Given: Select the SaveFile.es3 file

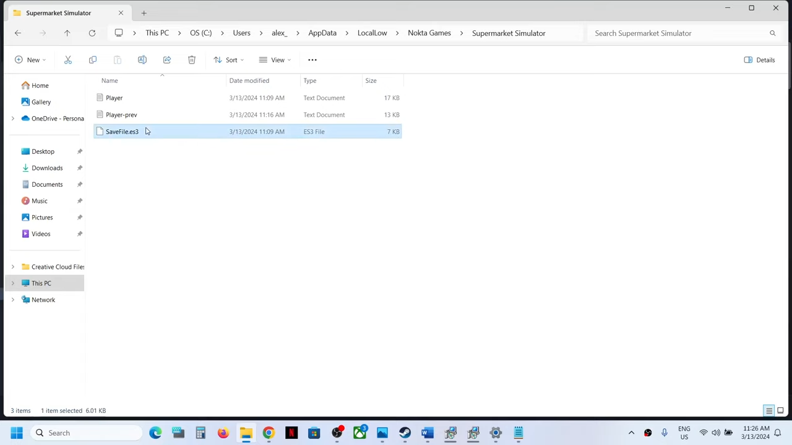Looking at the screenshot, I should pyautogui.click(x=247, y=132).
